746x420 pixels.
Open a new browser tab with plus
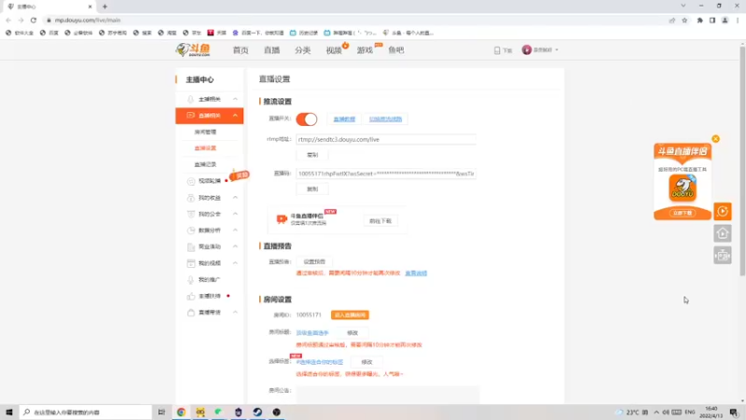[x=104, y=7]
